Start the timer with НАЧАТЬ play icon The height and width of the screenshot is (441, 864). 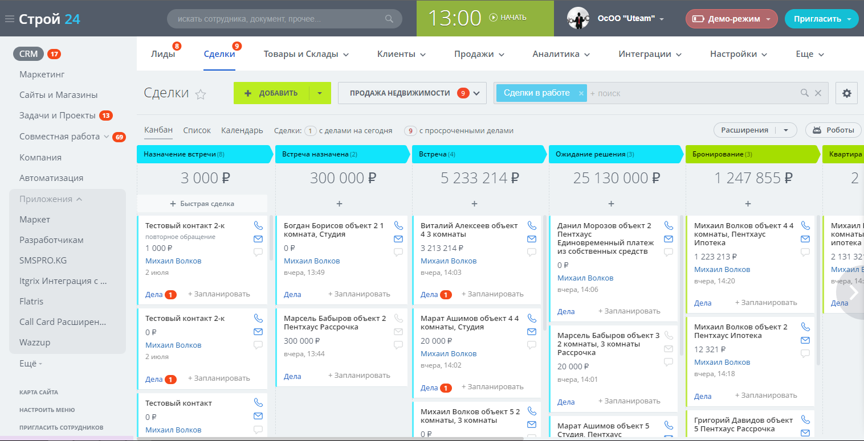point(494,18)
